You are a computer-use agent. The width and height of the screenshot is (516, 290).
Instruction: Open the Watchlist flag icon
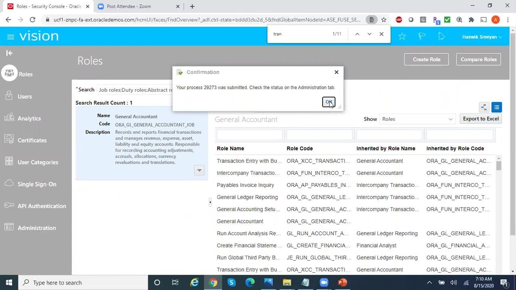[422, 37]
